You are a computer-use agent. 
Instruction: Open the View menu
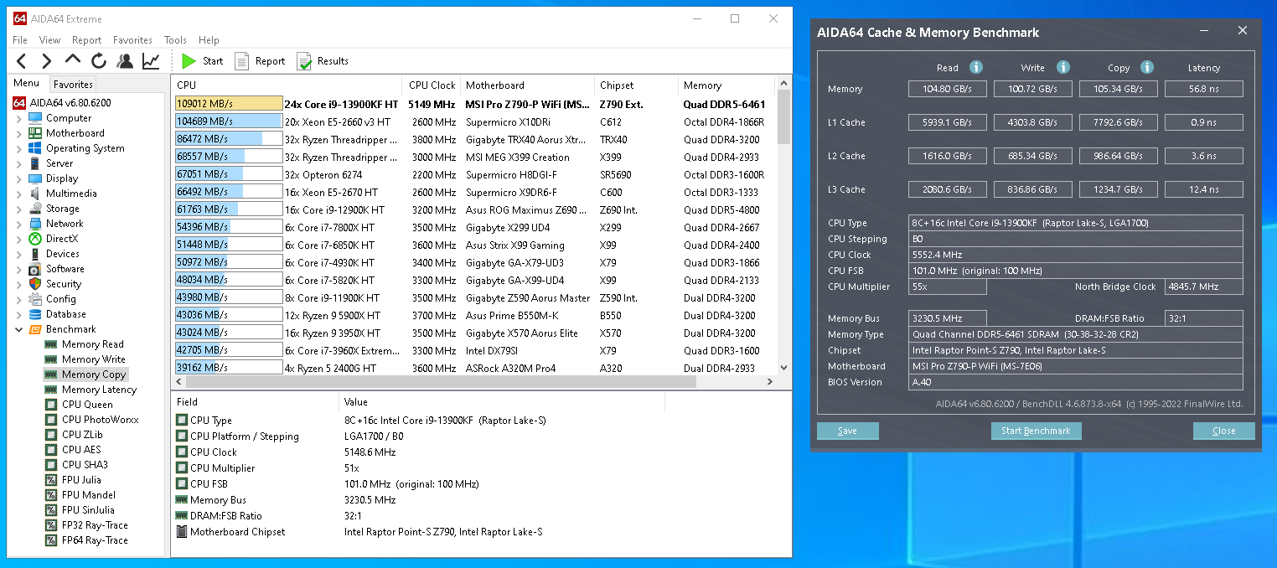(x=49, y=40)
